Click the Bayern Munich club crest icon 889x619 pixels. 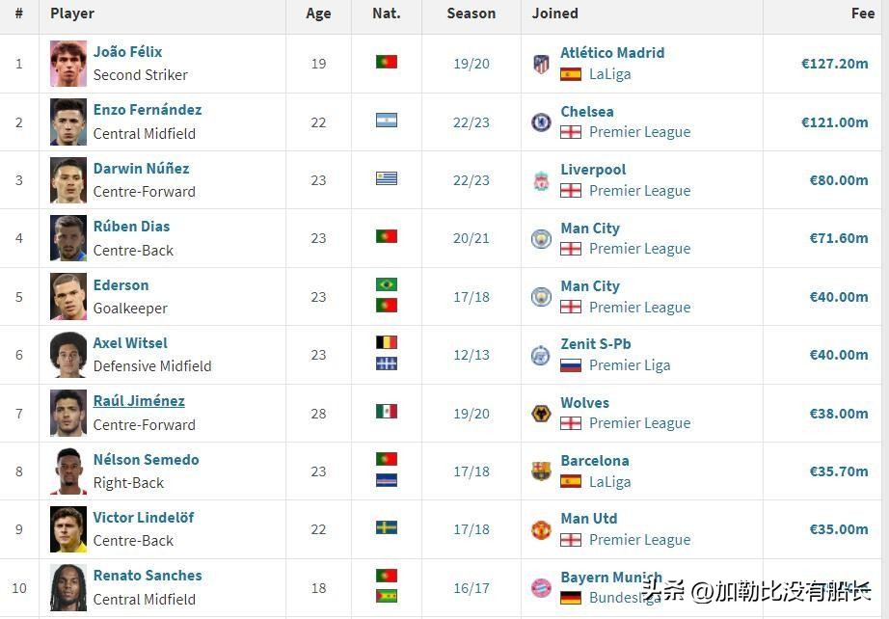541,587
